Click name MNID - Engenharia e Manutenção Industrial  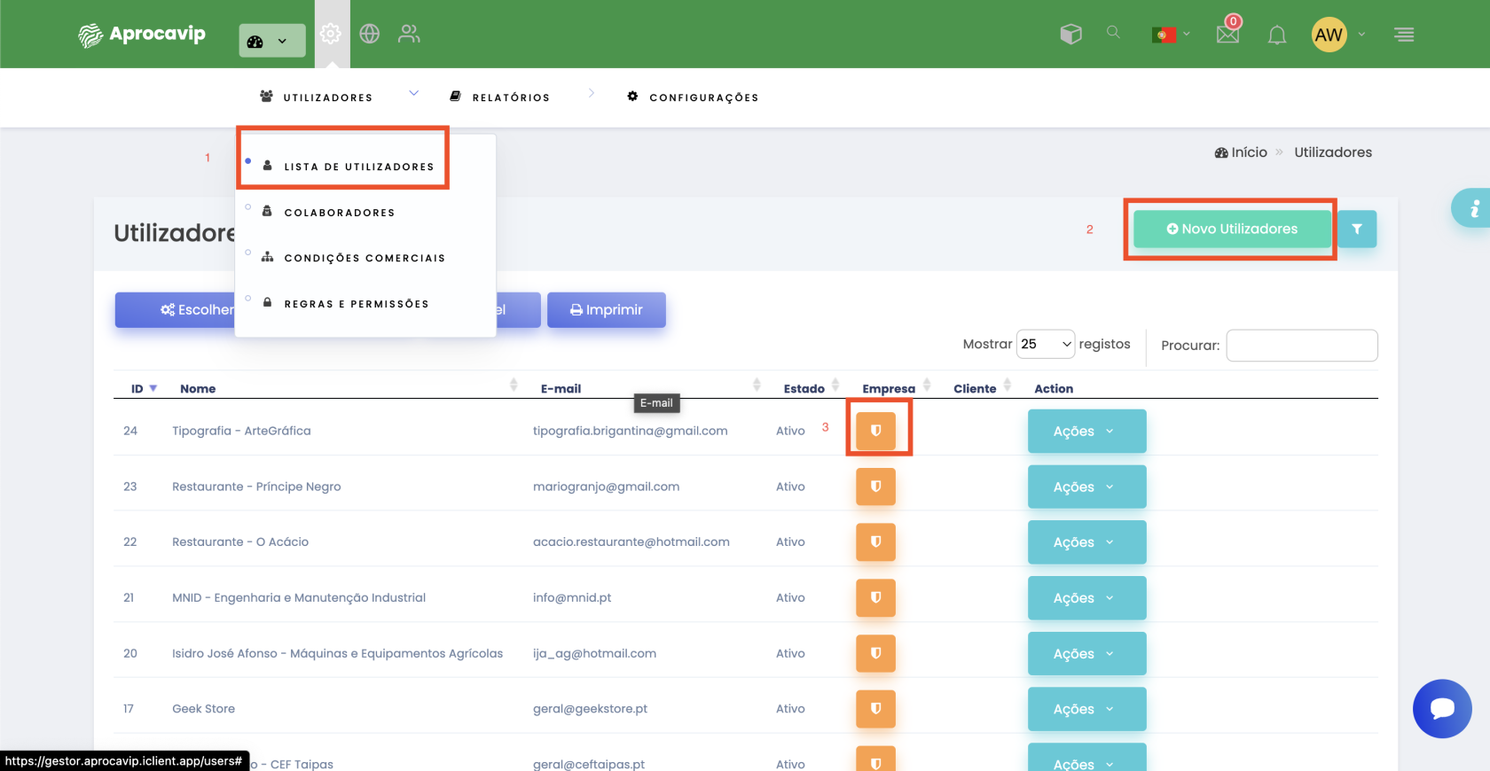click(x=299, y=597)
